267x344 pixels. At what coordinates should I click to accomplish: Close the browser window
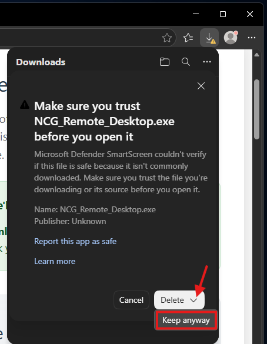[250, 14]
